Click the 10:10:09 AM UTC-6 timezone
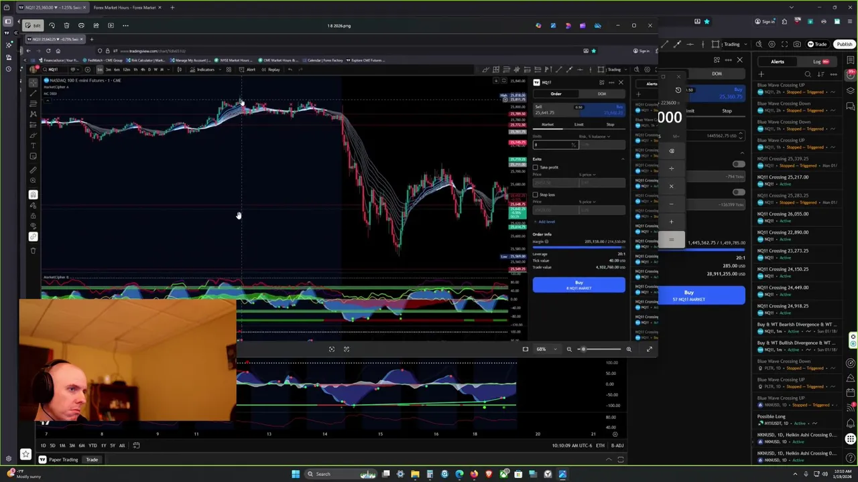 click(x=572, y=445)
